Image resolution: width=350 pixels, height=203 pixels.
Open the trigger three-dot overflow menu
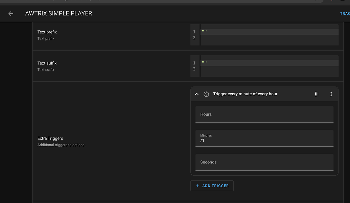click(331, 94)
